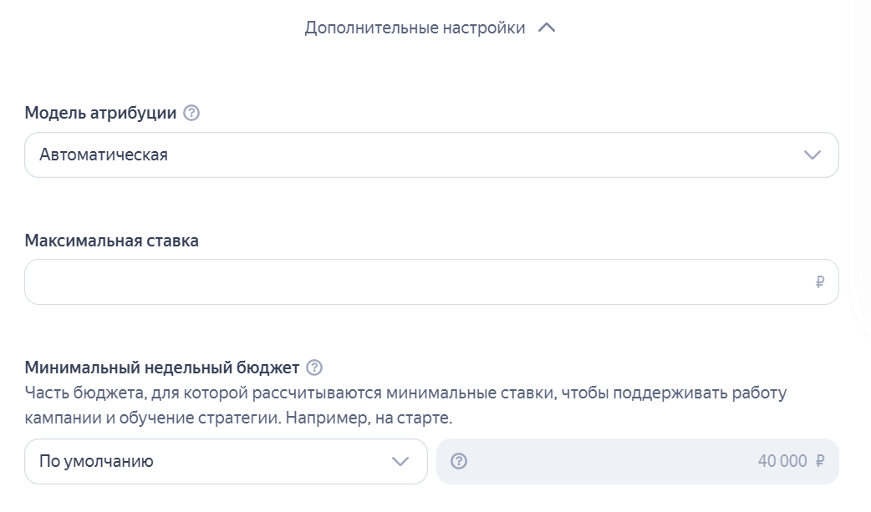Image resolution: width=871 pixels, height=512 pixels.
Task: Click the "Дополнительные настройки" heading
Action: 415,27
